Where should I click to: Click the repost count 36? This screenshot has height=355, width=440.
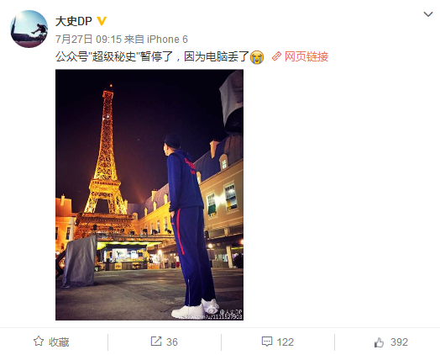172,342
